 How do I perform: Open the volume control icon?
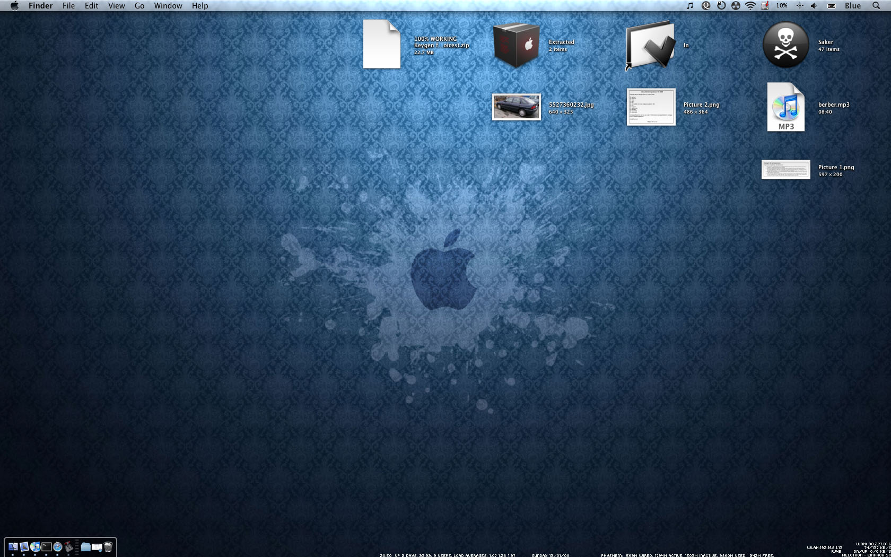point(814,6)
